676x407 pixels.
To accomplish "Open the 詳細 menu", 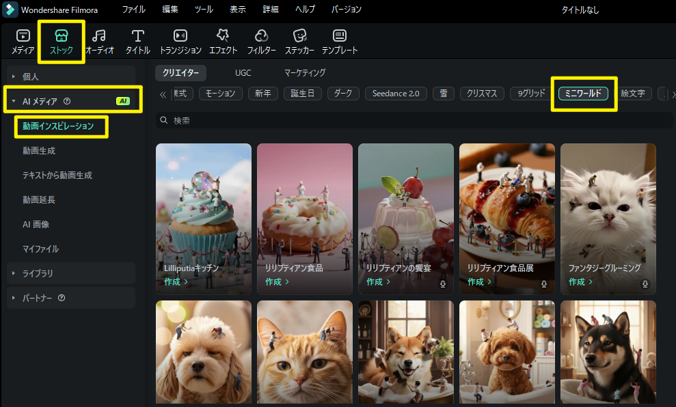I will (271, 10).
